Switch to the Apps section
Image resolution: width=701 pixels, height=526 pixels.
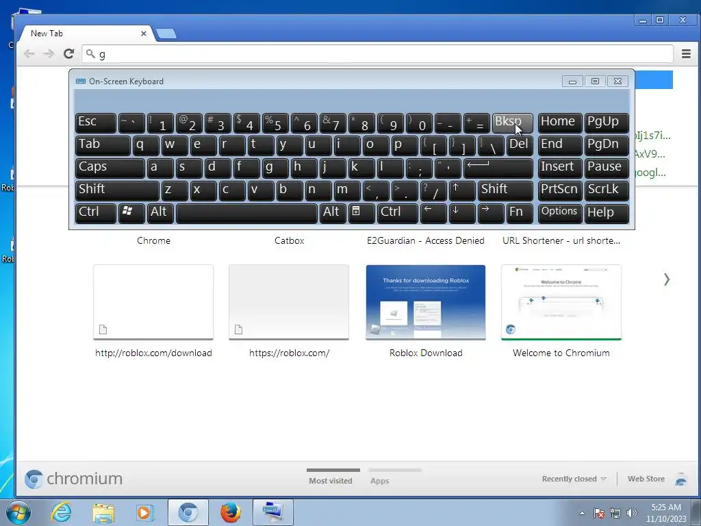click(379, 481)
